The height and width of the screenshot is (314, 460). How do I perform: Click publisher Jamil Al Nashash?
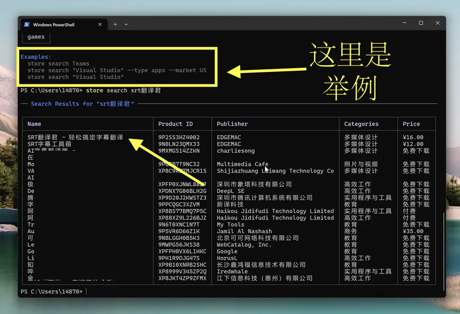(x=244, y=231)
